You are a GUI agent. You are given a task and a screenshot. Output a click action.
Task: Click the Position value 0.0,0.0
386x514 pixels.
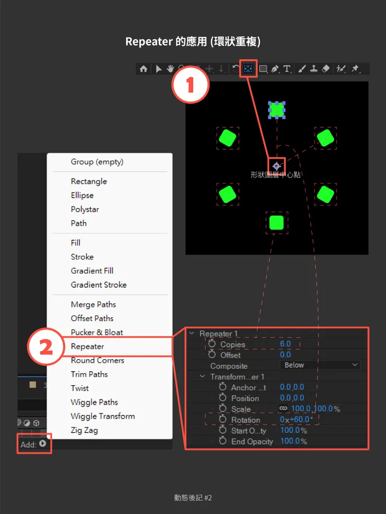[x=292, y=398]
